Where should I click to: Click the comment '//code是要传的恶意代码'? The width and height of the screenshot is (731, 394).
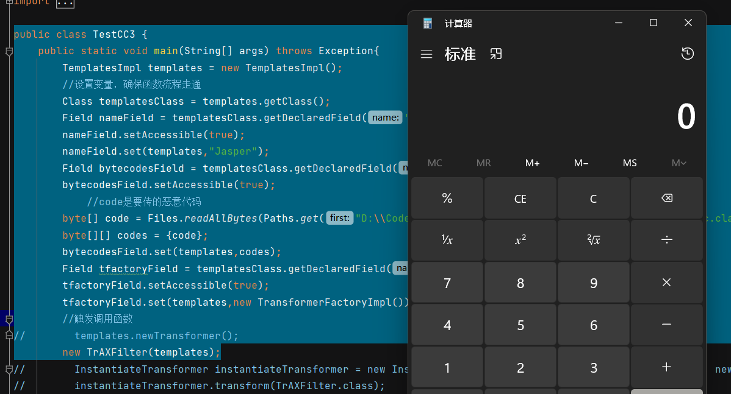(x=143, y=202)
